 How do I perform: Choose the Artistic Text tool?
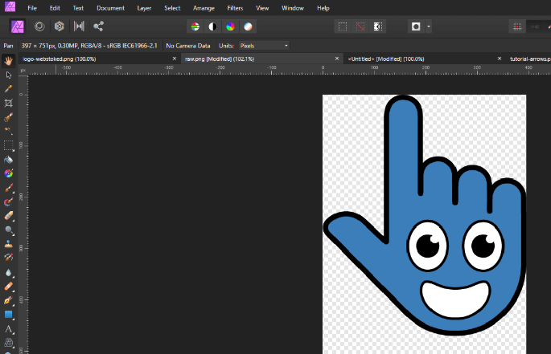tap(8, 328)
